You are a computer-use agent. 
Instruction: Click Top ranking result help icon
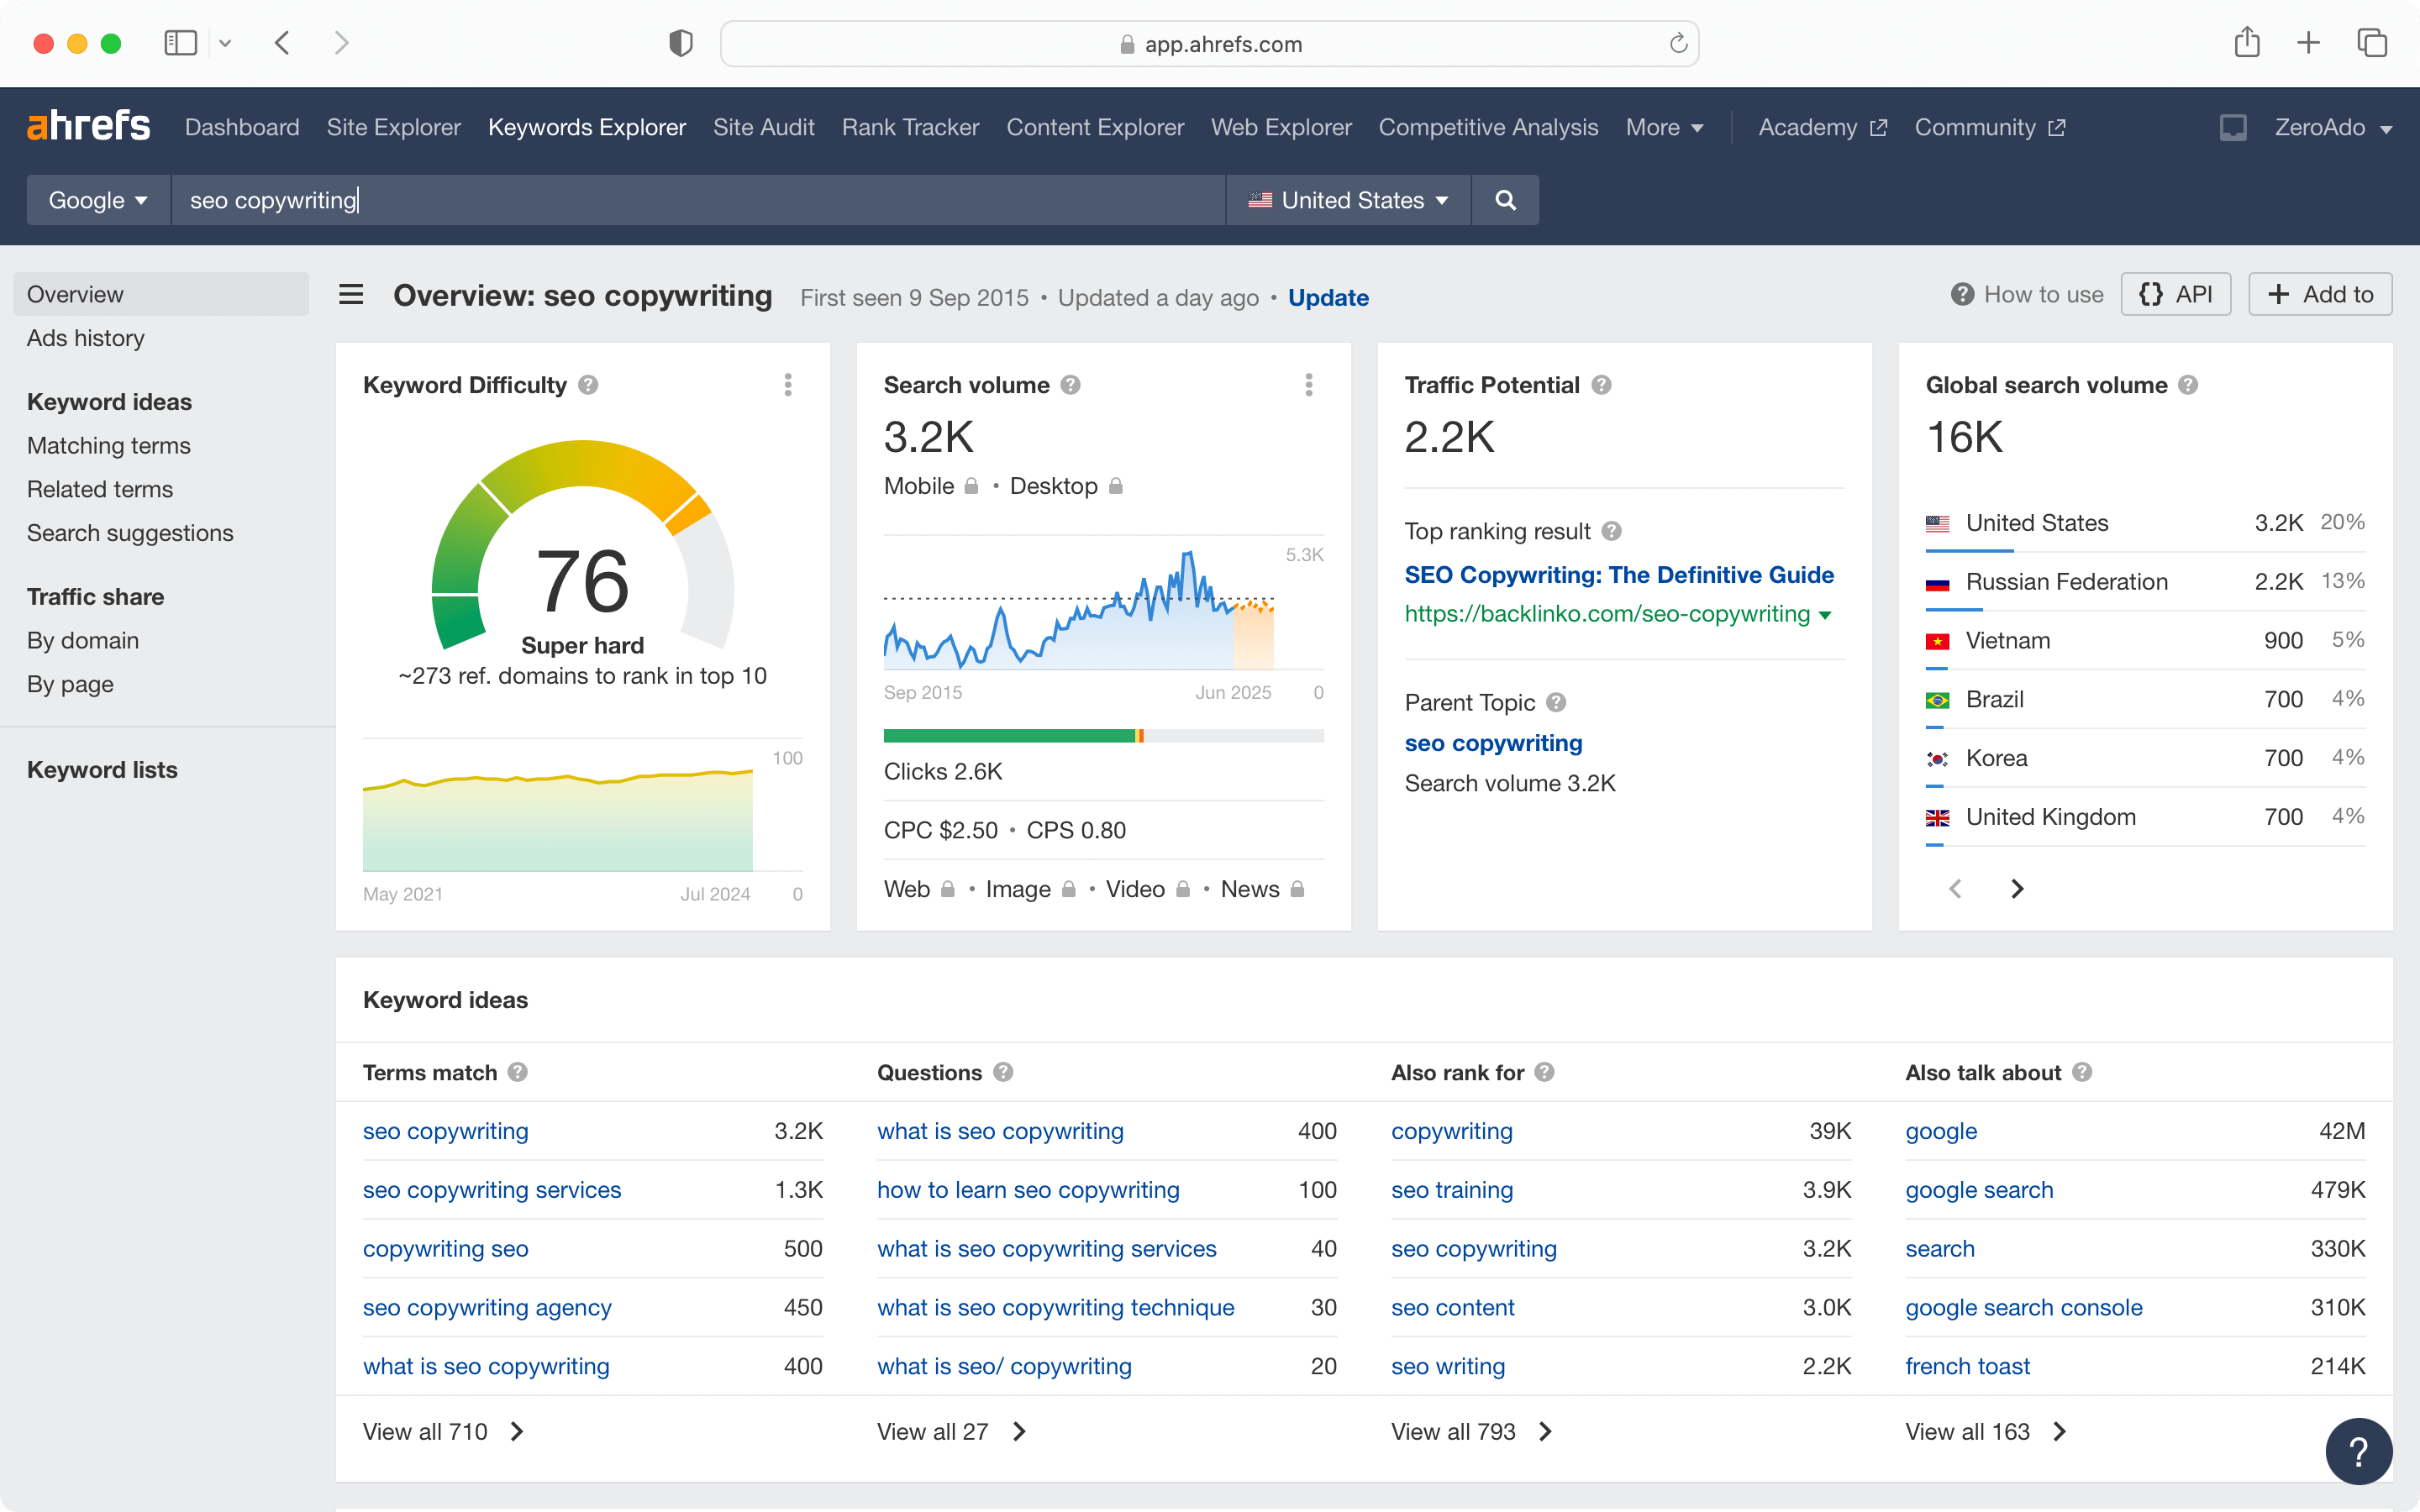click(x=1611, y=531)
